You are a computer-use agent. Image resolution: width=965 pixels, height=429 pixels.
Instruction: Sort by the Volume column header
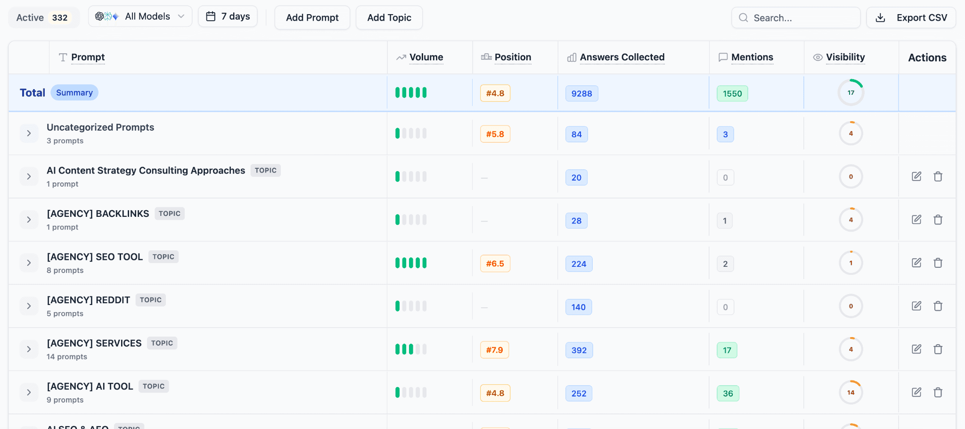(x=426, y=58)
